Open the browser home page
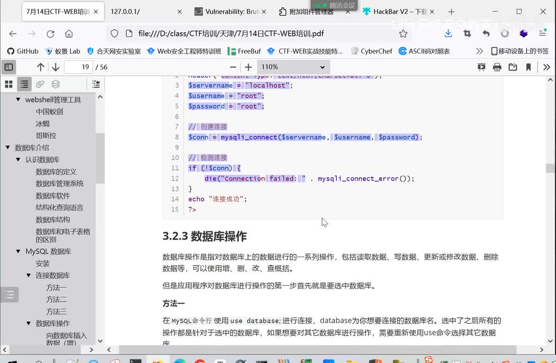The width and height of the screenshot is (556, 363). [69, 34]
